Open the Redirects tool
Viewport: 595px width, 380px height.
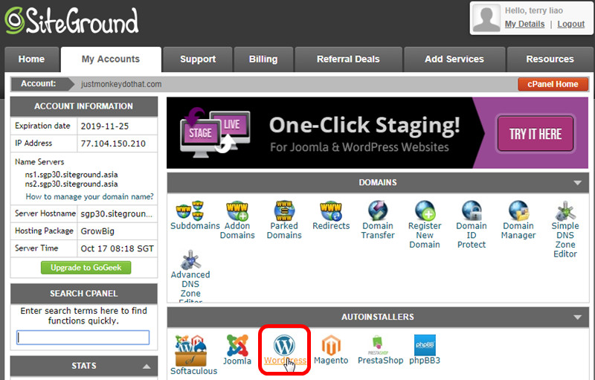point(331,216)
